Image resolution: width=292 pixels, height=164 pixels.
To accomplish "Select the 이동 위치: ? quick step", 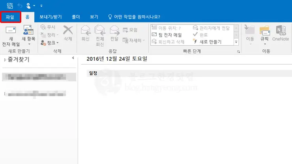I will click(x=166, y=28).
